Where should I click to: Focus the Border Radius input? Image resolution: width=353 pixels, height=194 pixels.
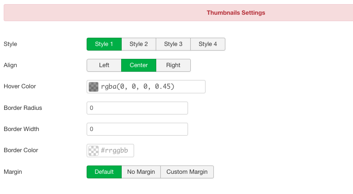click(137, 108)
